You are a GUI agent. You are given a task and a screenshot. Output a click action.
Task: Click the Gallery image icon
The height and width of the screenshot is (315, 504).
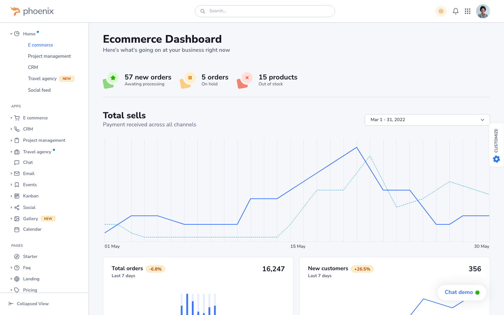point(17,219)
